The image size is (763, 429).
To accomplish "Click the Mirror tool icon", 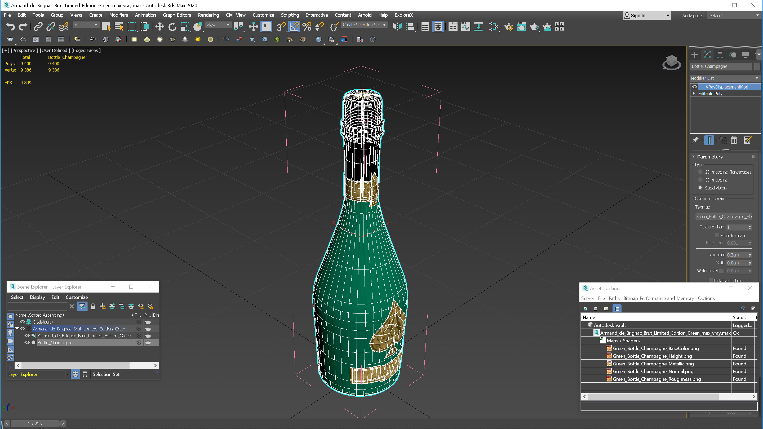I will pyautogui.click(x=397, y=27).
